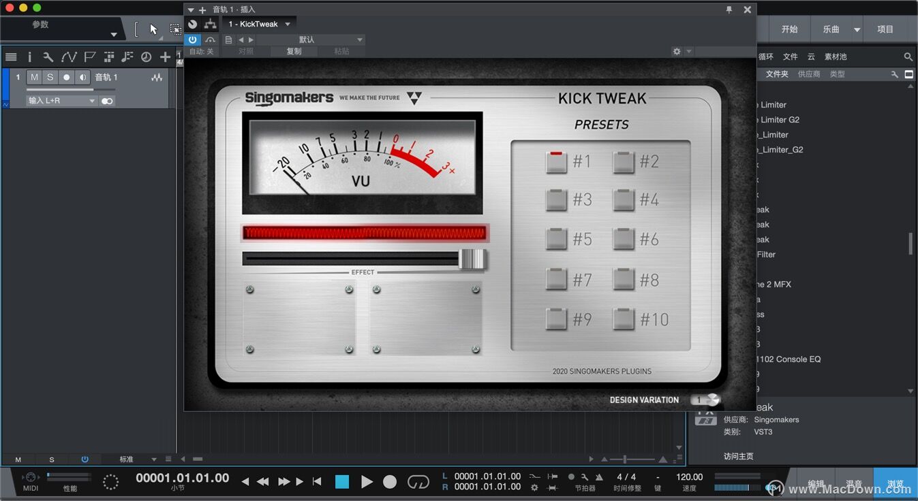918x501 pixels.
Task: Toggle the plugin power bypass button
Action: [192, 39]
